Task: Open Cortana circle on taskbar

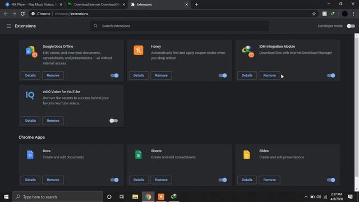Action: (109, 197)
